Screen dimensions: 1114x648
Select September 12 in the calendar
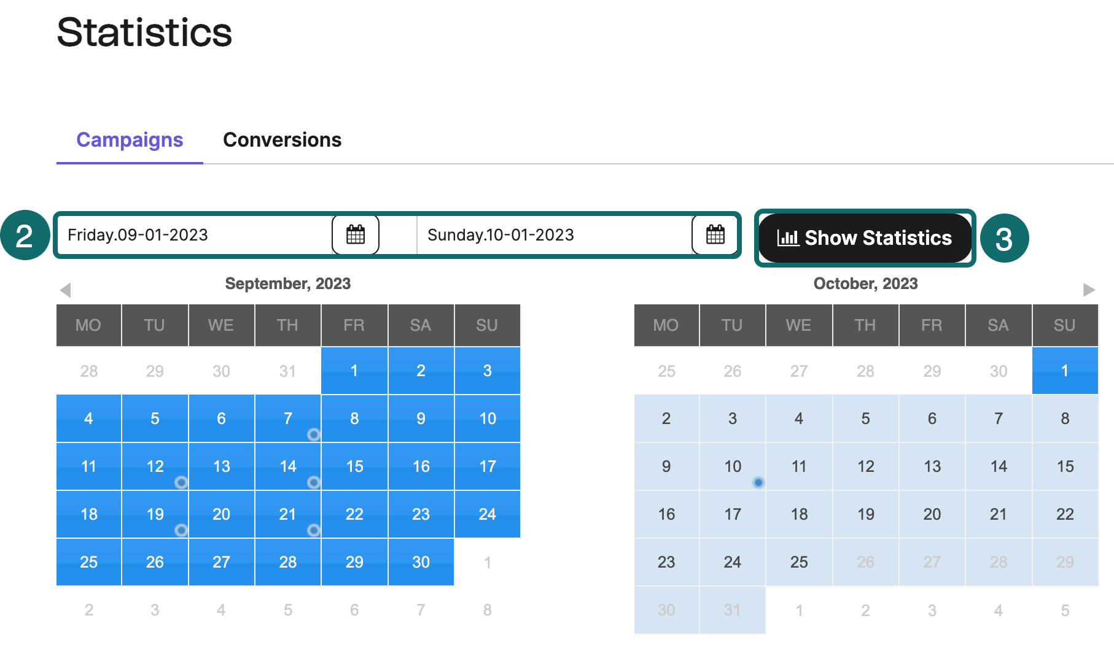pos(155,466)
